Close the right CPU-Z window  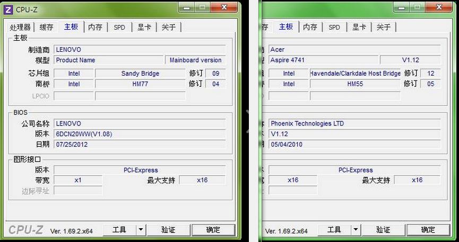pos(439,7)
